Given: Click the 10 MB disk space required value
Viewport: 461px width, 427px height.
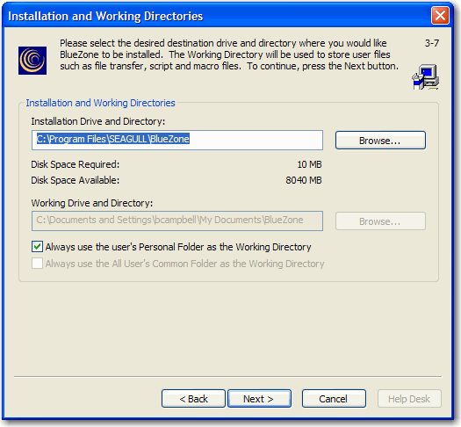Looking at the screenshot, I should click(310, 164).
